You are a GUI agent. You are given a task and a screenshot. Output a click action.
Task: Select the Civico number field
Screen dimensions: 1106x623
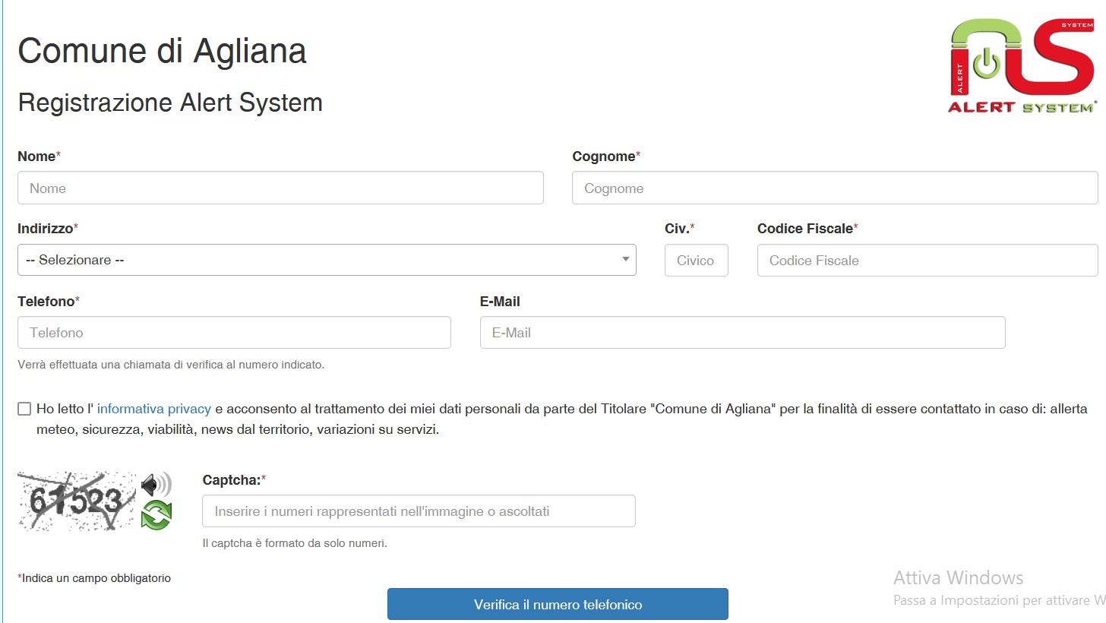696,260
